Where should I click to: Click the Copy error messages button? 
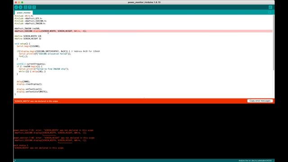[x=260, y=101]
